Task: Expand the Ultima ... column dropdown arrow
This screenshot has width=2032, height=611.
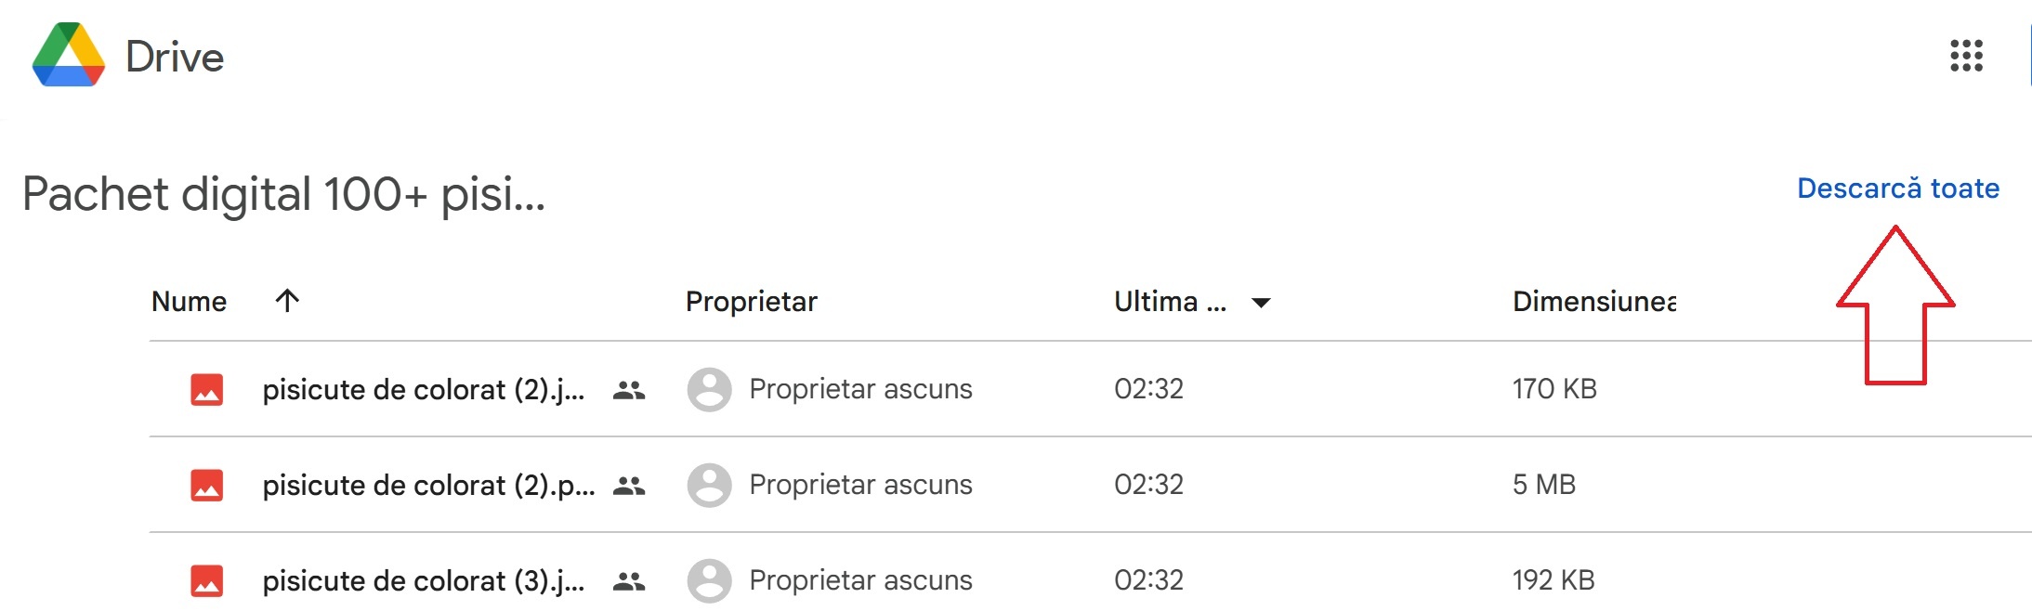Action: (1261, 303)
